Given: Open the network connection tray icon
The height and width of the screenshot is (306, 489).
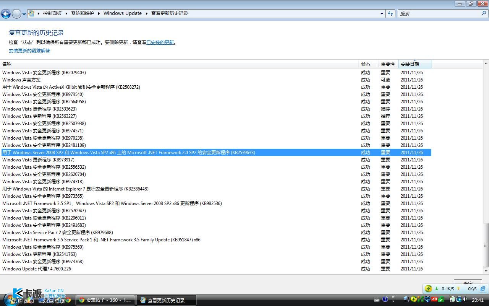Looking at the screenshot, I should tap(459, 299).
